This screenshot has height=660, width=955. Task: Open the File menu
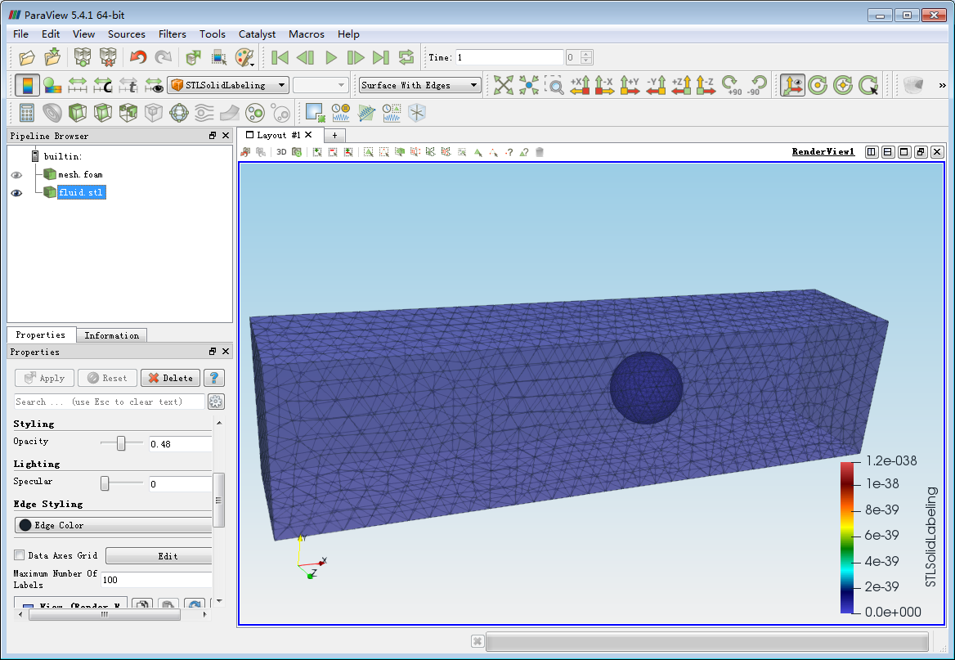[20, 34]
